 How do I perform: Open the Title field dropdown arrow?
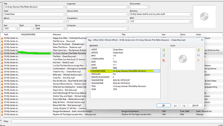[x=64, y=7]
